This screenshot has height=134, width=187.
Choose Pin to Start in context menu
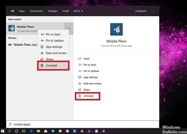point(53,35)
